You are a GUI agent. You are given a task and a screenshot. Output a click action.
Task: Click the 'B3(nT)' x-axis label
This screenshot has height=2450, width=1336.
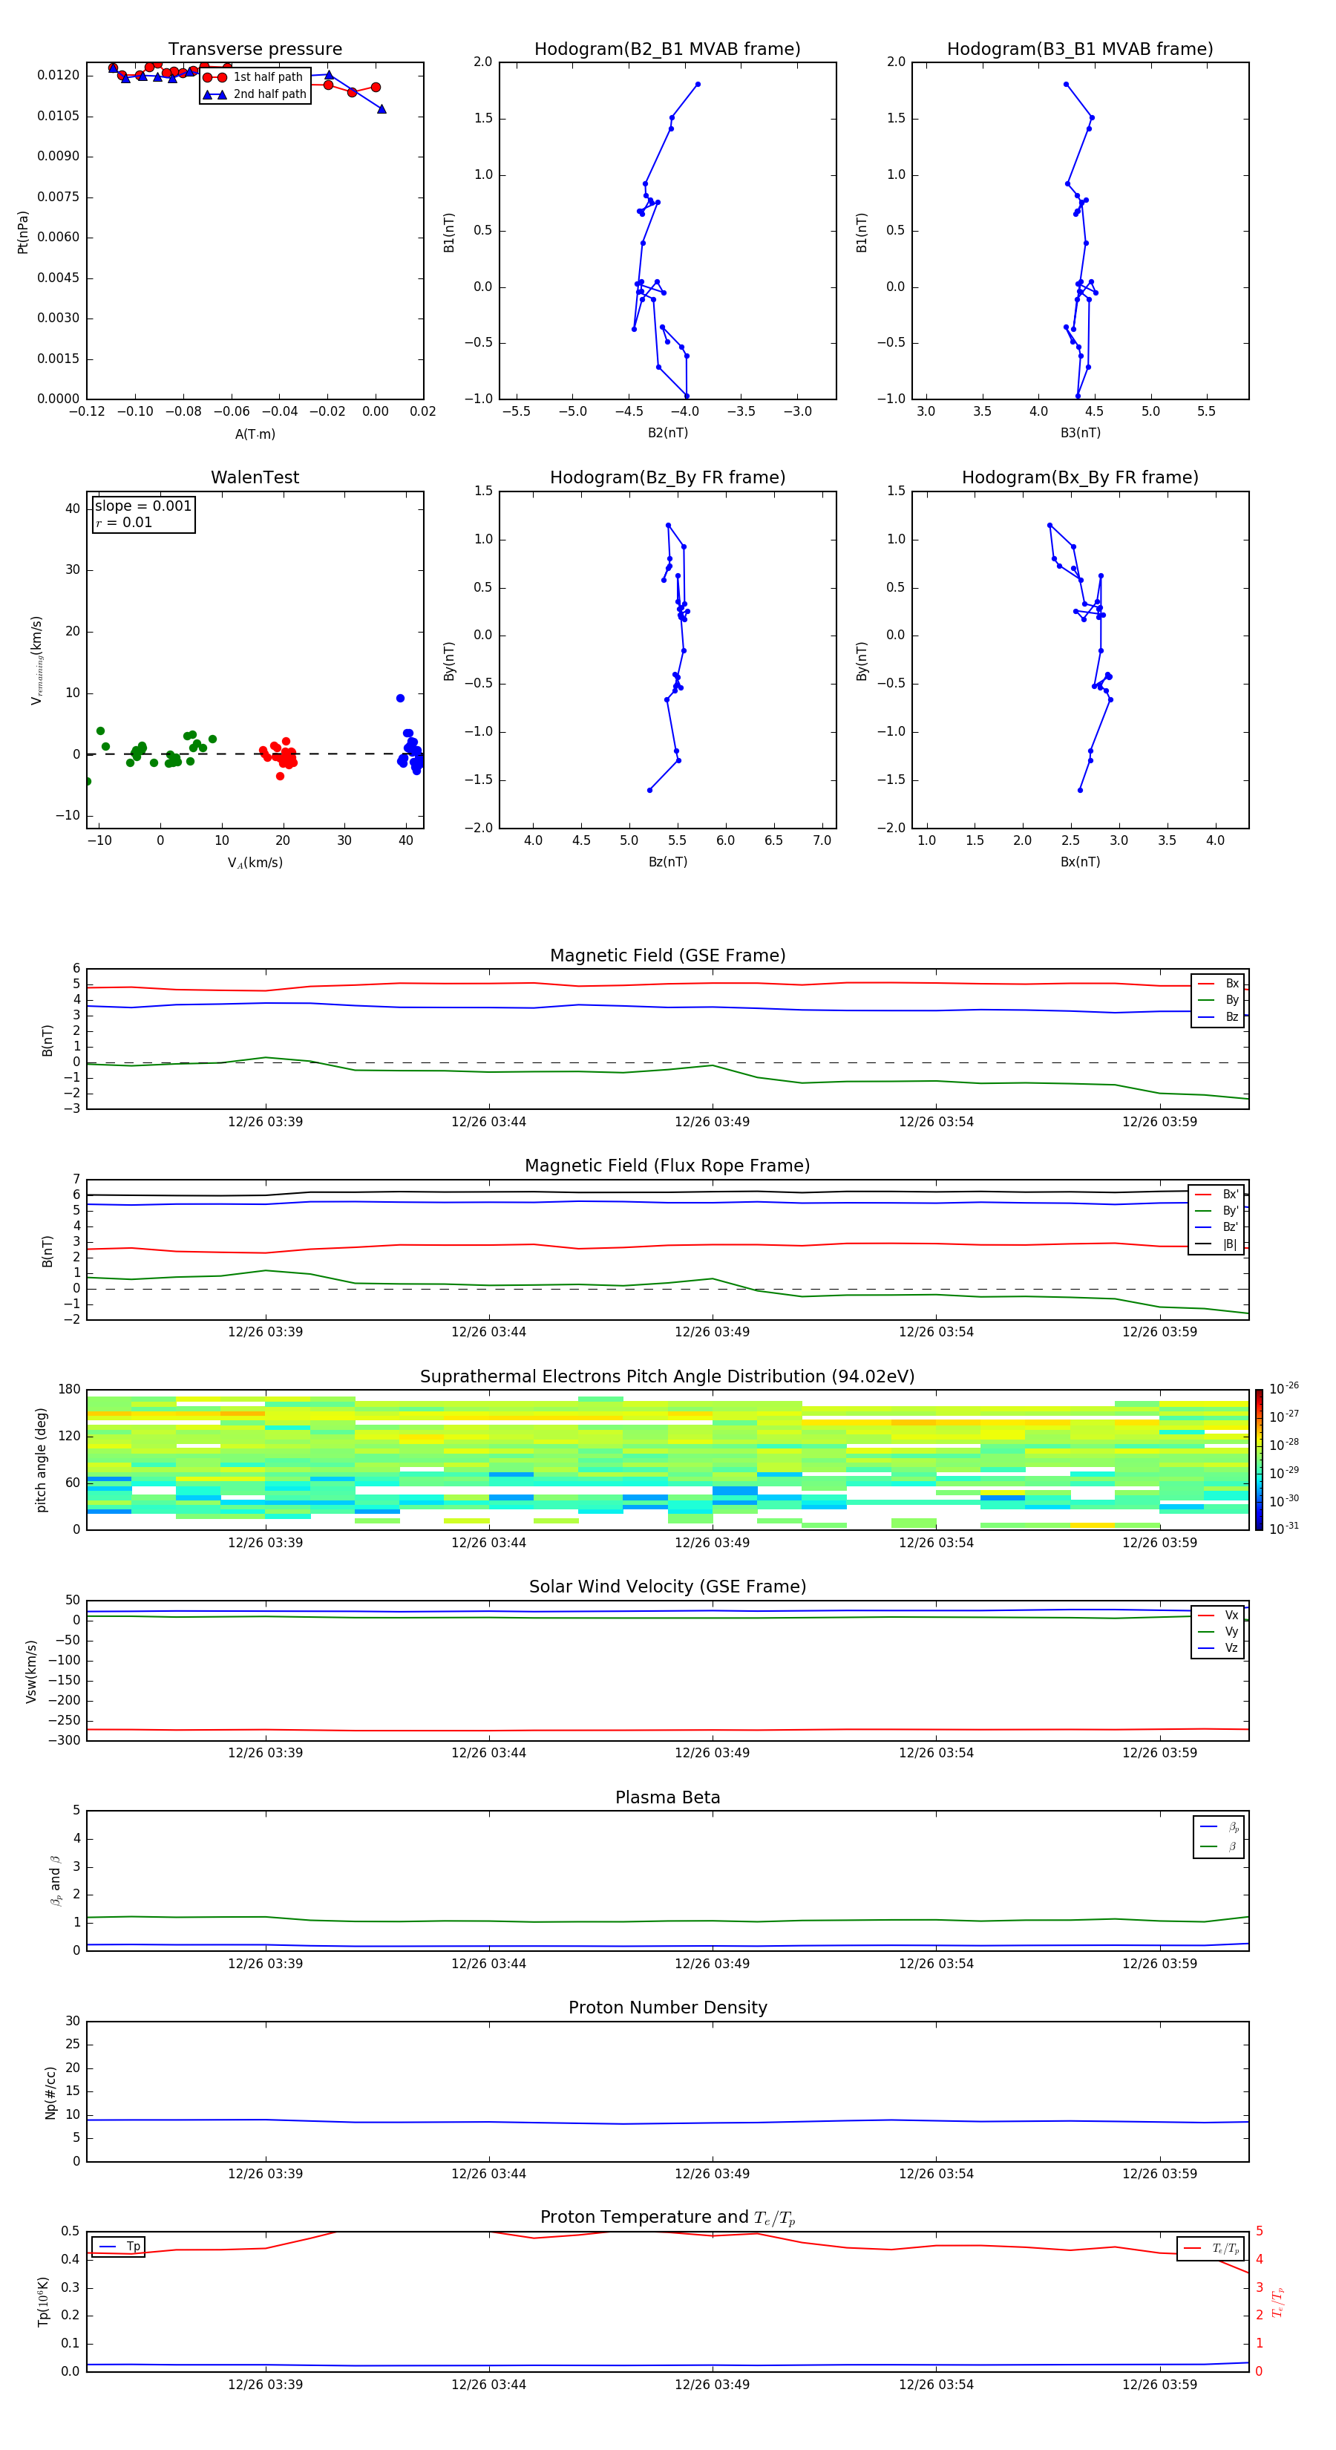click(1080, 433)
